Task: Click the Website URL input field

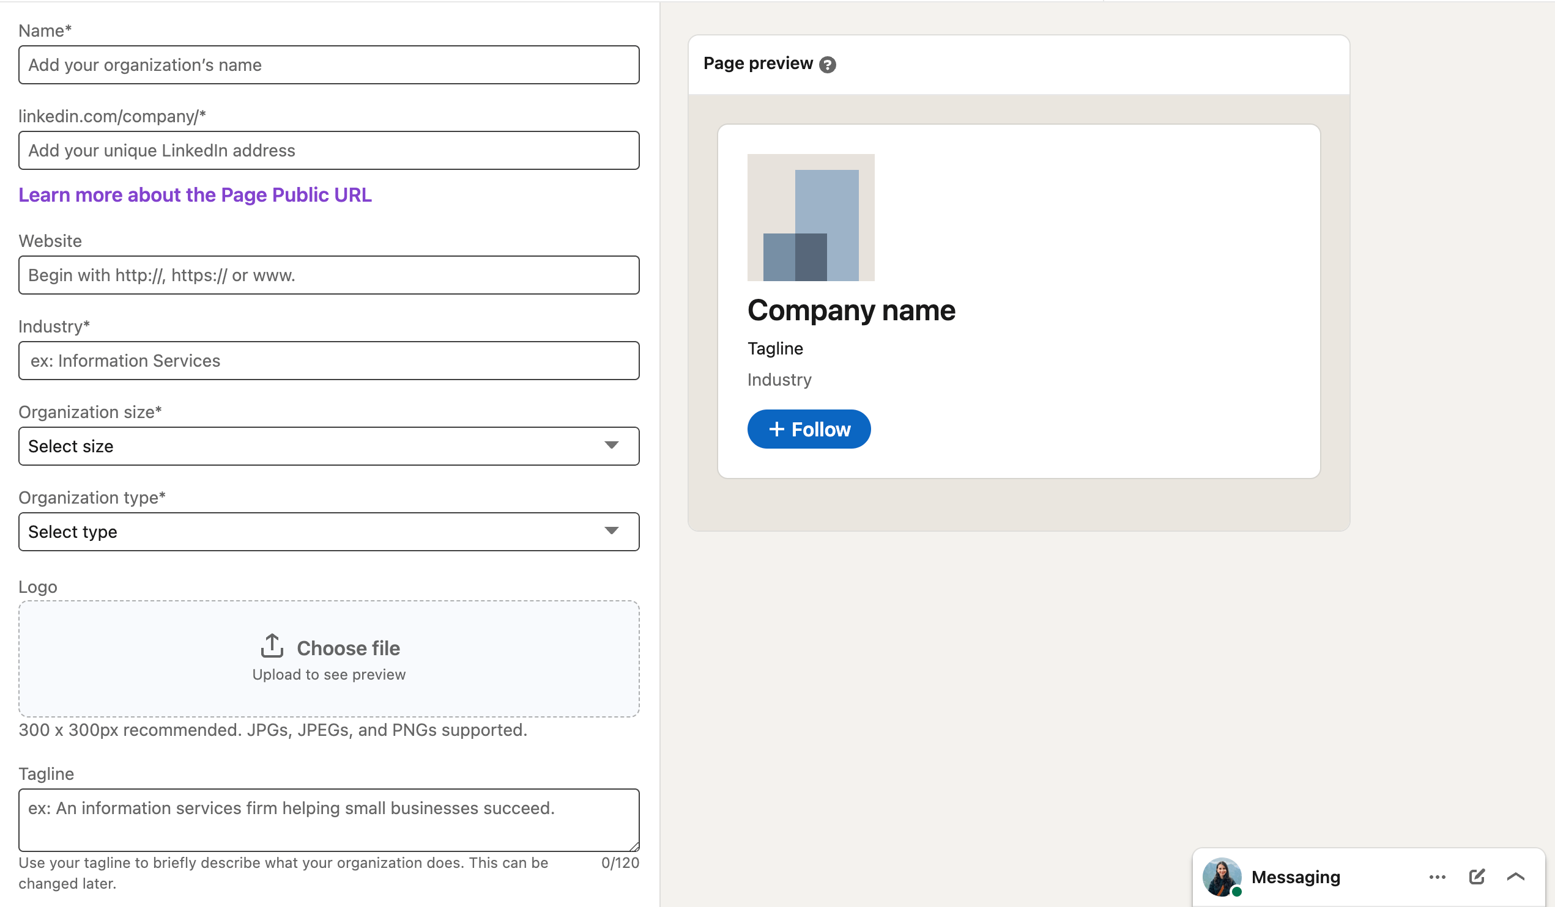Action: [328, 274]
